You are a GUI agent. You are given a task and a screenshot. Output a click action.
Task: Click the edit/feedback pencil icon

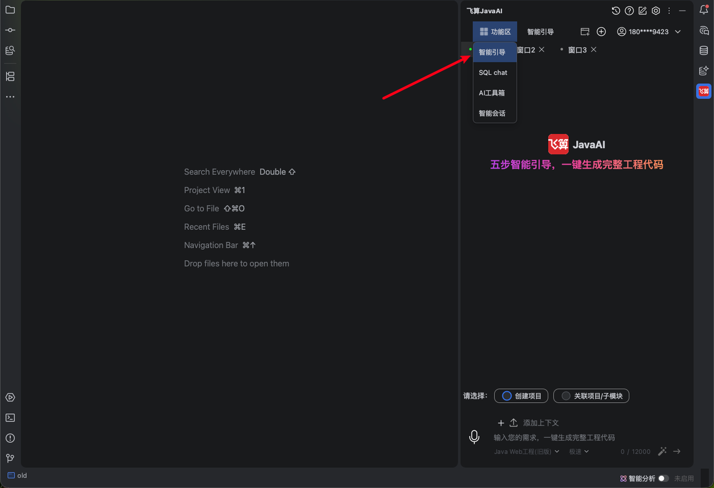pyautogui.click(x=643, y=11)
